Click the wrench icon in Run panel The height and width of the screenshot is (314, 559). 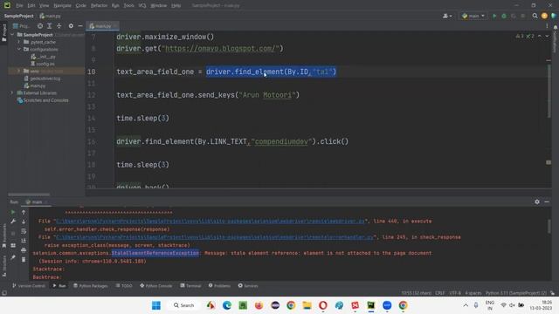pos(13,222)
